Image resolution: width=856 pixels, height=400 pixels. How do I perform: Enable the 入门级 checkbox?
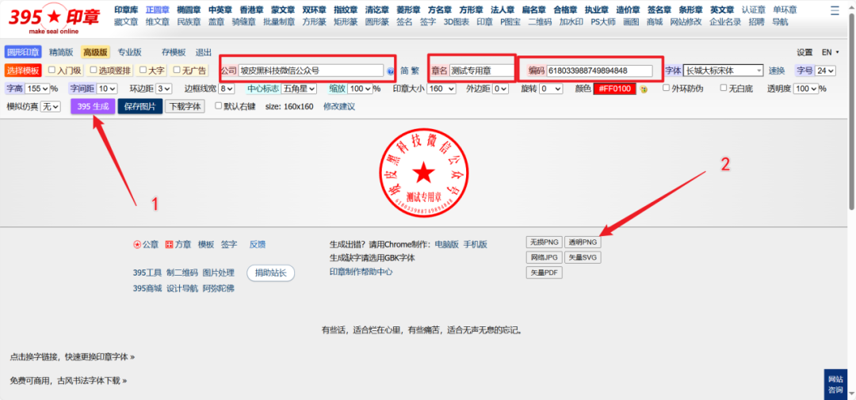tap(52, 70)
